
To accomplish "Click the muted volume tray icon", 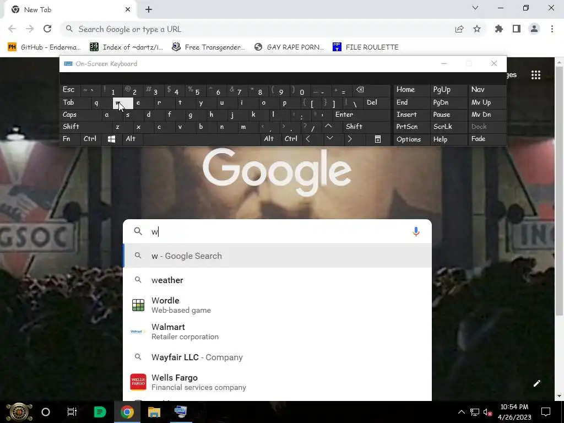I will (488, 412).
